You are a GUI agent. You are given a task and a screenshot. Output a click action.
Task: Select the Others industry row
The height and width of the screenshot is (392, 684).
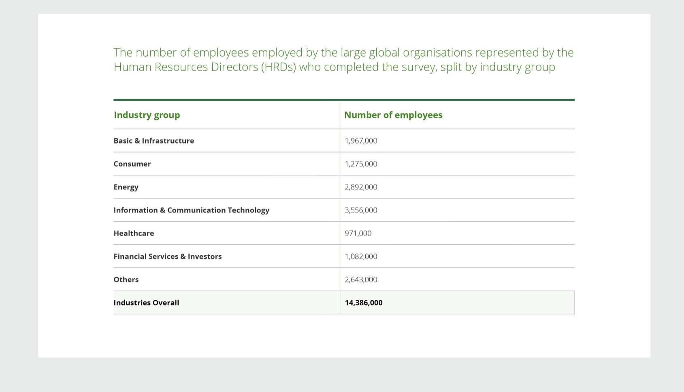(x=126, y=279)
